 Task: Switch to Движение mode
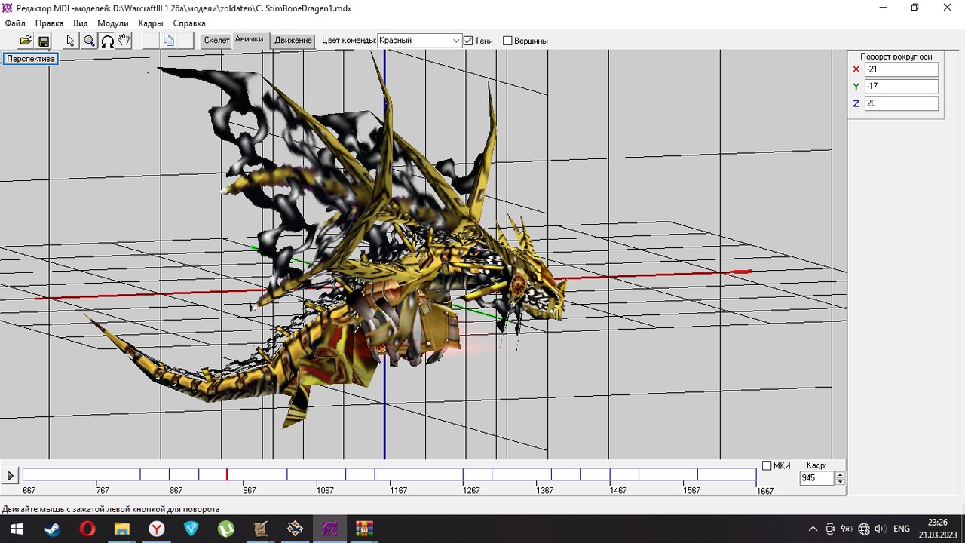(x=293, y=41)
